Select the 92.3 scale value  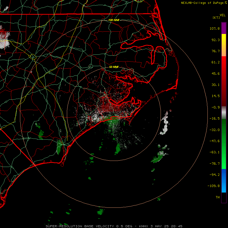click(216, 40)
